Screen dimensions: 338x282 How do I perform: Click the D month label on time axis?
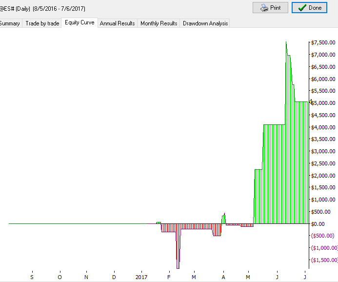[114, 277]
